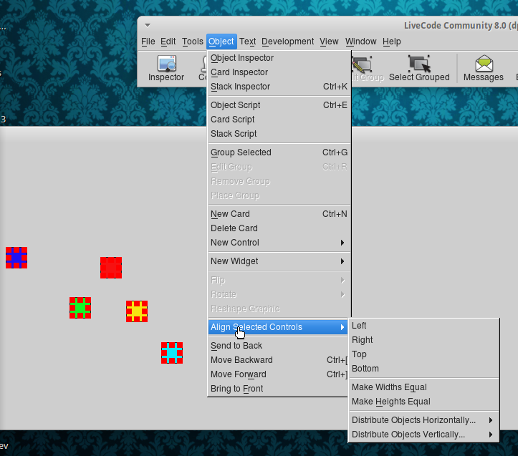Open the Help menu
The image size is (518, 456).
[392, 42]
